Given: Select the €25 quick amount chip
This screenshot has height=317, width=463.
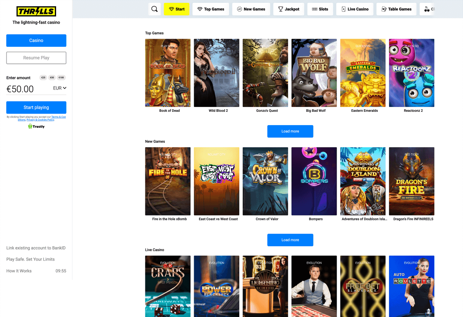Looking at the screenshot, I should [43, 78].
